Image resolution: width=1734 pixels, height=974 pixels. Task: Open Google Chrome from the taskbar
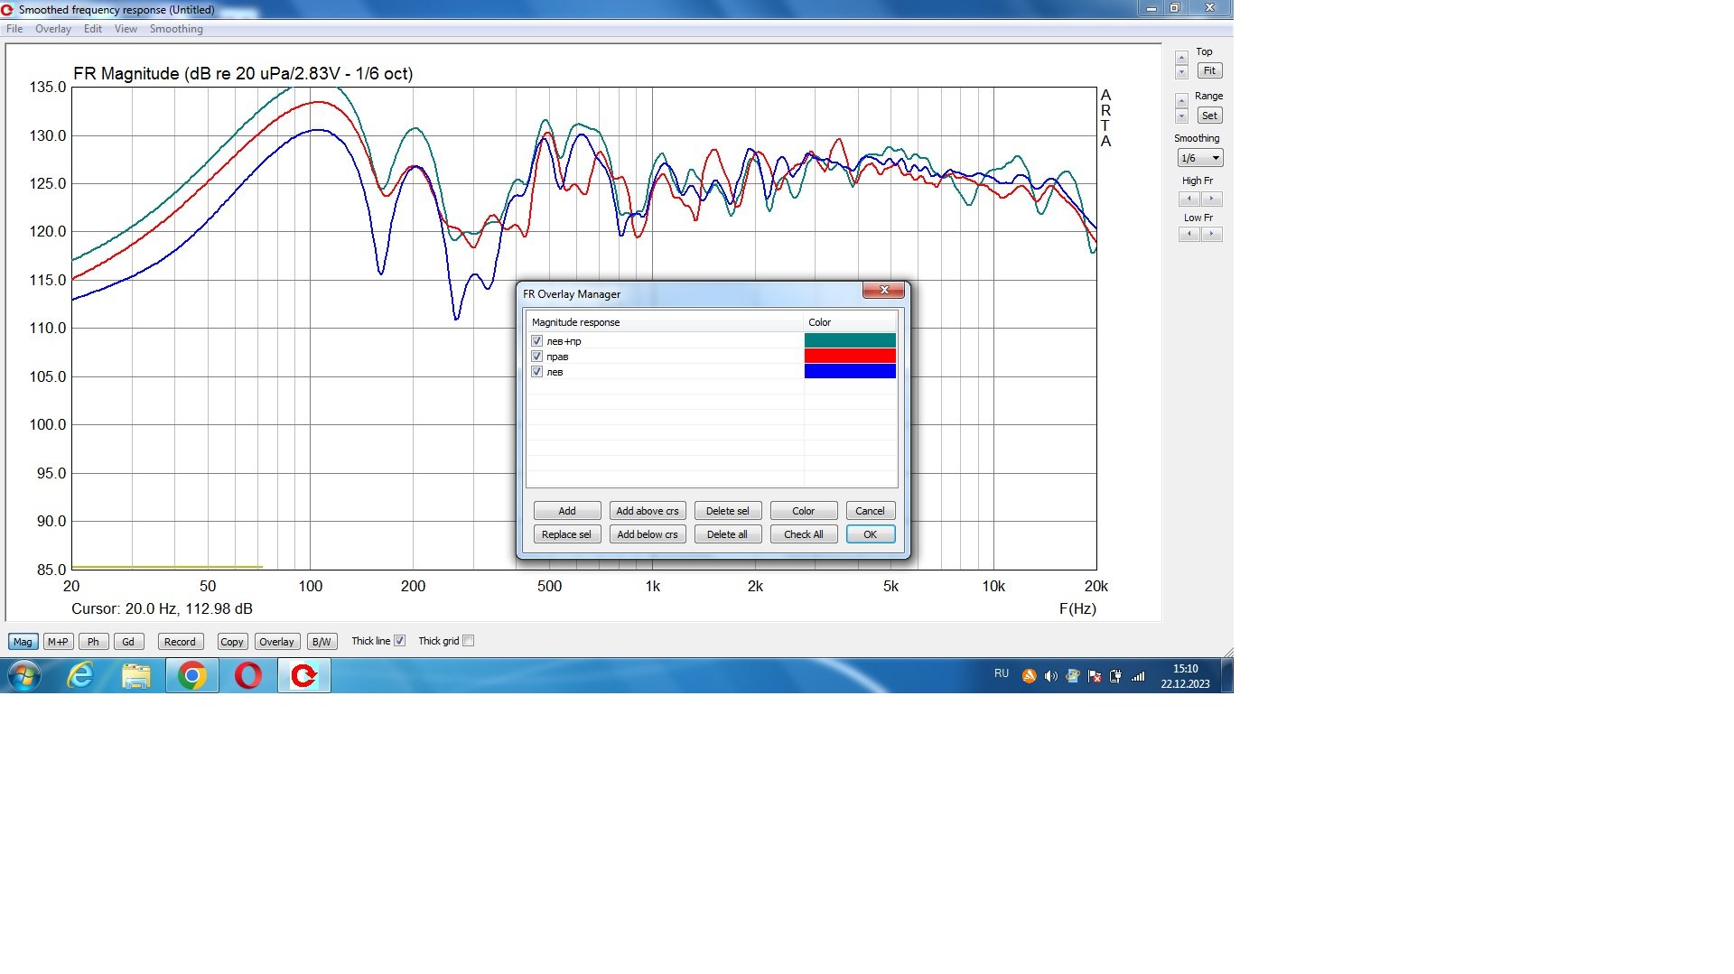click(x=191, y=675)
